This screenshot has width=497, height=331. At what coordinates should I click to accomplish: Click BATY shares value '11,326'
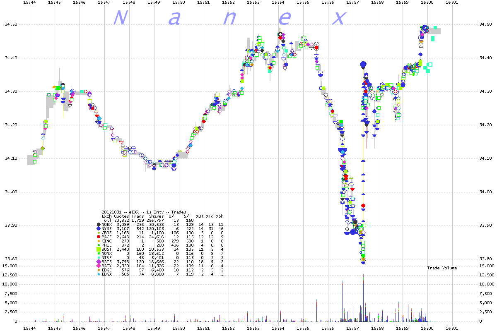[157, 266]
